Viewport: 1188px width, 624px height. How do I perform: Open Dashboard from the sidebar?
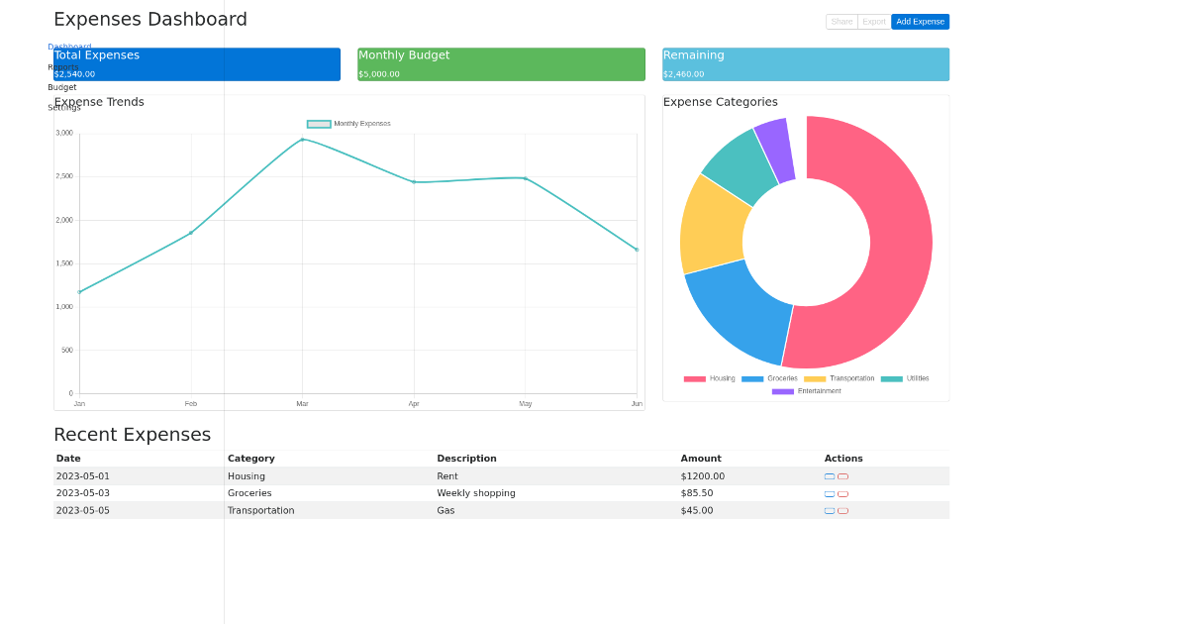click(68, 47)
